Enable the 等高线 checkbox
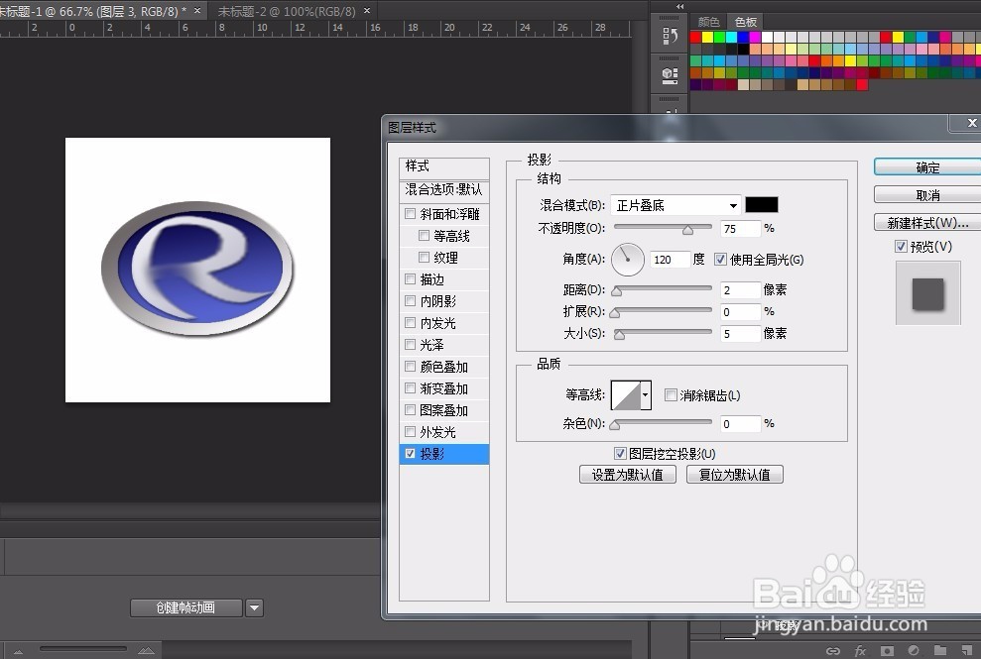981x659 pixels. coord(424,236)
